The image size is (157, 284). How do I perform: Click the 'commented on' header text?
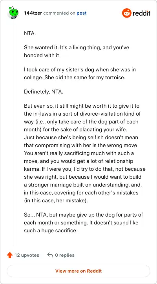pos(60,13)
